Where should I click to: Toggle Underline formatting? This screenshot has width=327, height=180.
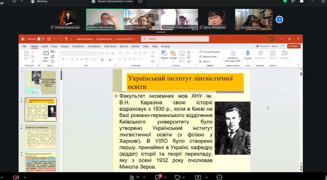click(72, 60)
